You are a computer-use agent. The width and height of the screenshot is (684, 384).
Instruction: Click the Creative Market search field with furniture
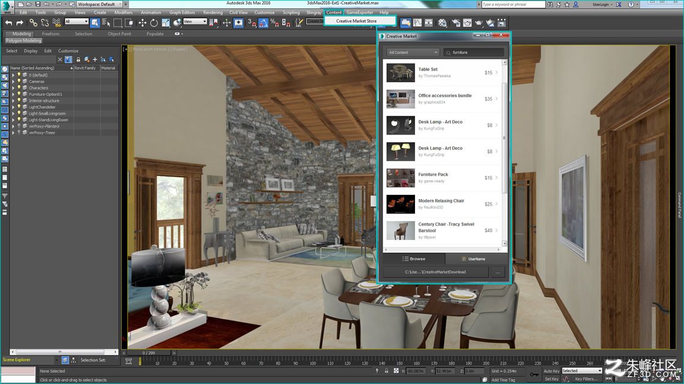pos(474,52)
